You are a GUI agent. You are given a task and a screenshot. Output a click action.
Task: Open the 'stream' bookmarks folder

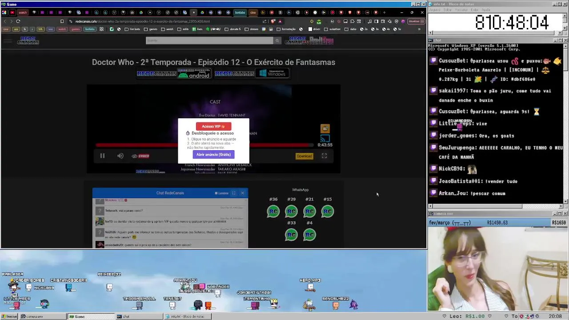[x=251, y=29]
